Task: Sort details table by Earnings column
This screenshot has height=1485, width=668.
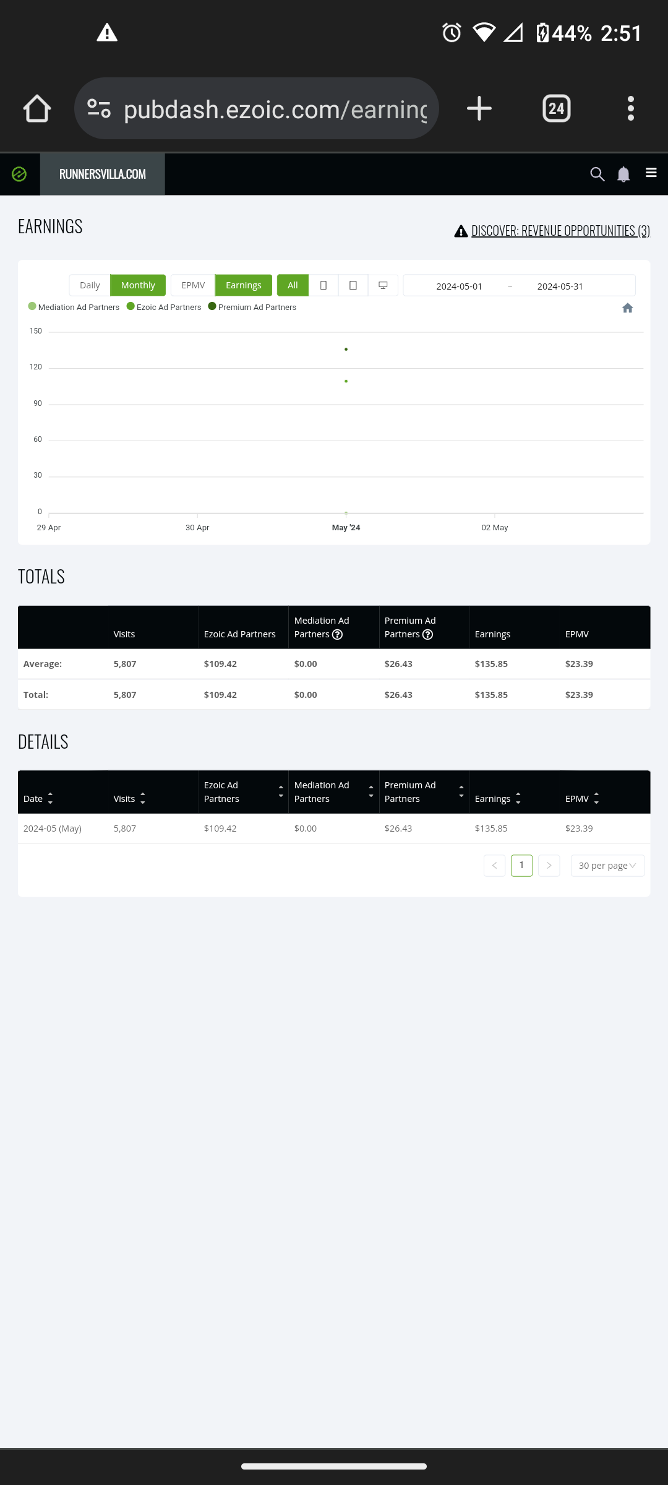Action: click(498, 799)
